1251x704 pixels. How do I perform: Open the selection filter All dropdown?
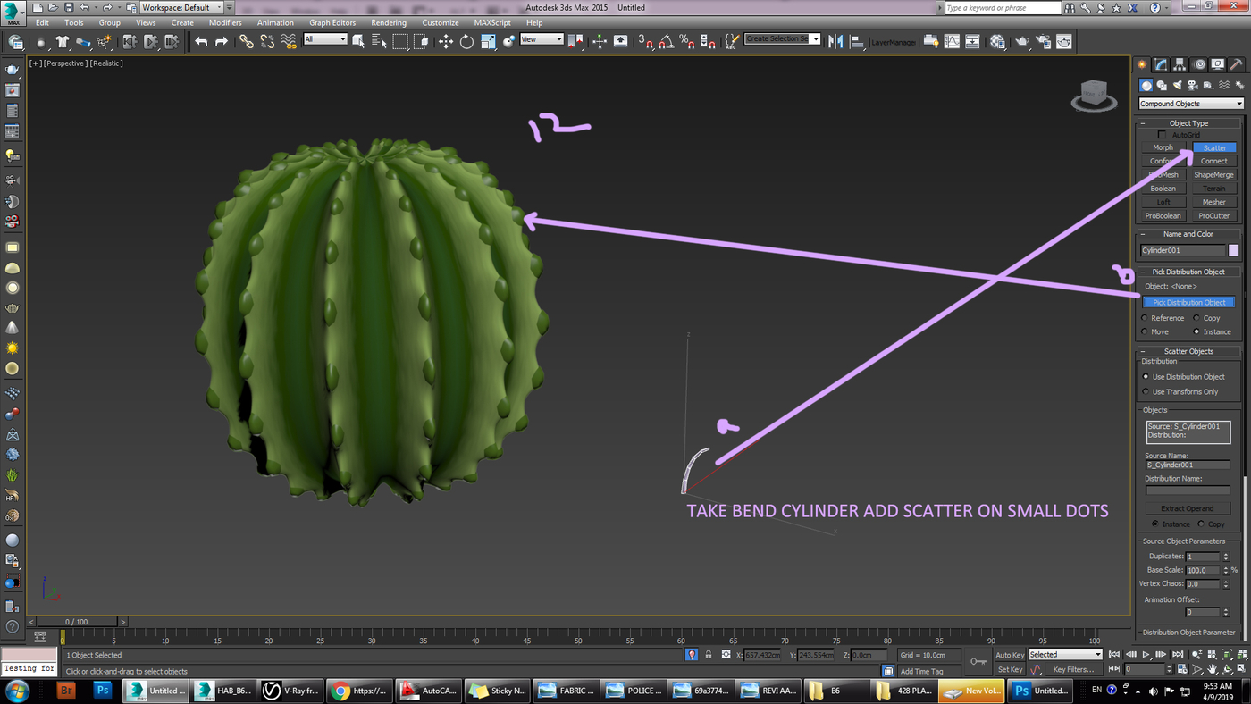click(x=325, y=39)
